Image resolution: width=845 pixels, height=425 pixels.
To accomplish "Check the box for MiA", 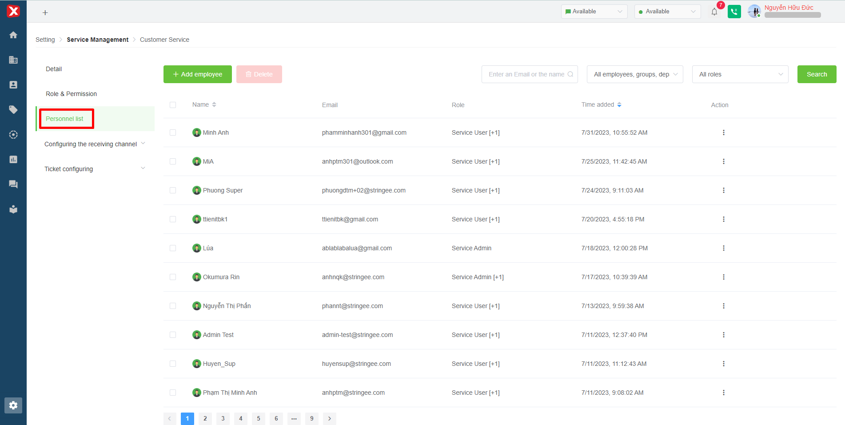I will (x=173, y=161).
